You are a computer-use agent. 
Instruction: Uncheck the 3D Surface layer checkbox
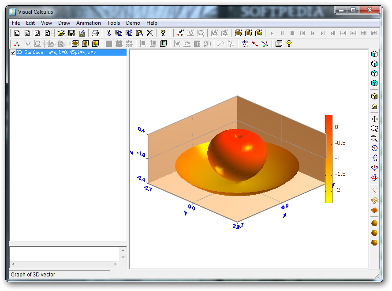pos(13,52)
